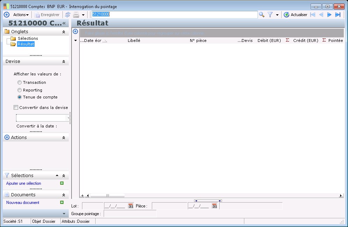Viewport: 348px width, 227px height.
Task: Collapse the Documents panel section
Action: (64, 195)
